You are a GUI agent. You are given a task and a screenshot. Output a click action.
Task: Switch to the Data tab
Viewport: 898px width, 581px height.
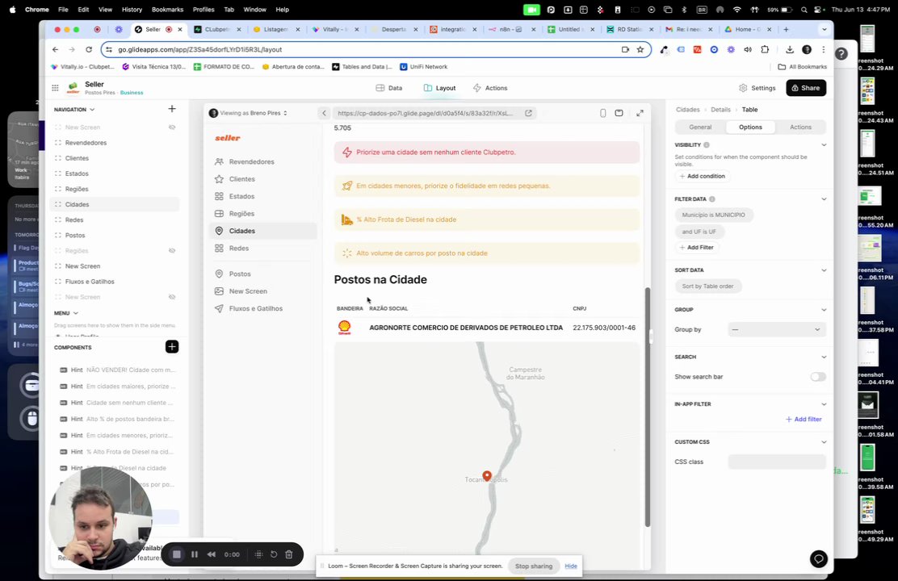(x=389, y=88)
